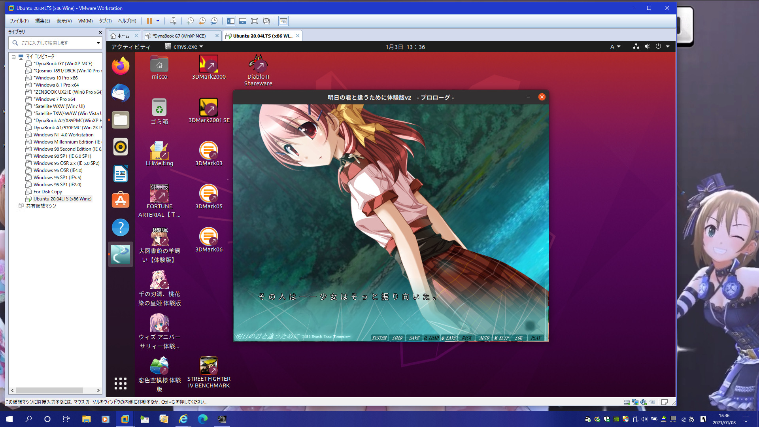Close the Ubuntu 20.04LTS tab
Image resolution: width=759 pixels, height=427 pixels.
tap(298, 36)
